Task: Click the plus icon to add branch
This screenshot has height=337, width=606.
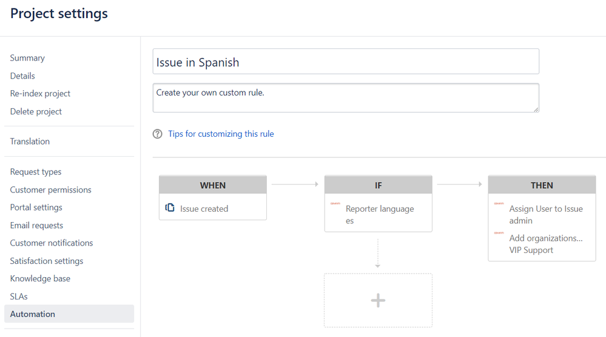Action: tap(378, 301)
